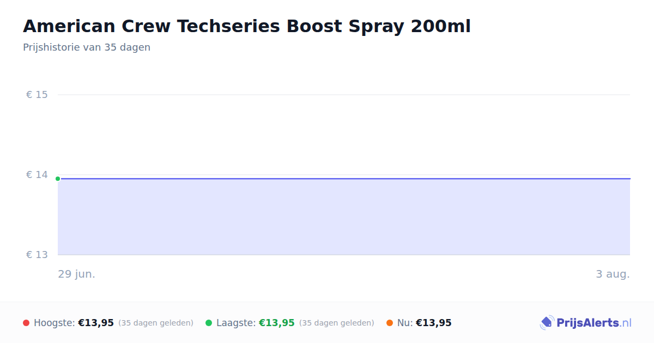Click the subtitle Prijshistorie van 35 dagen
Image resolution: width=654 pixels, height=343 pixels.
[87, 47]
